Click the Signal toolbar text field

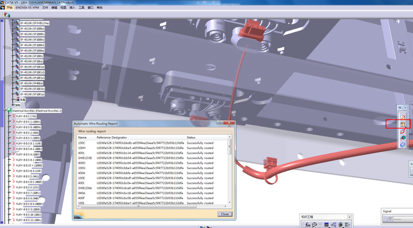coord(403,219)
